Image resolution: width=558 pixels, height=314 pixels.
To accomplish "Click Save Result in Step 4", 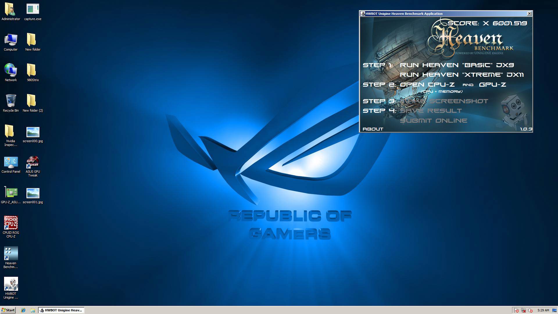I will tap(431, 111).
